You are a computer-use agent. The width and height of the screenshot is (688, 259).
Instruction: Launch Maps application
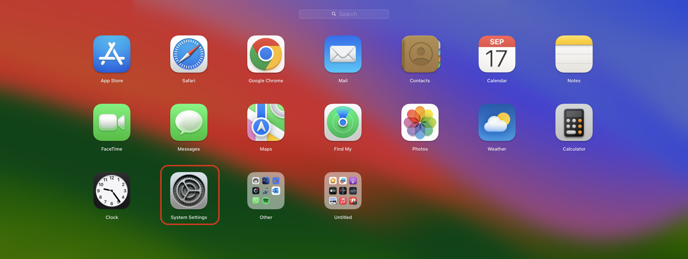point(266,122)
